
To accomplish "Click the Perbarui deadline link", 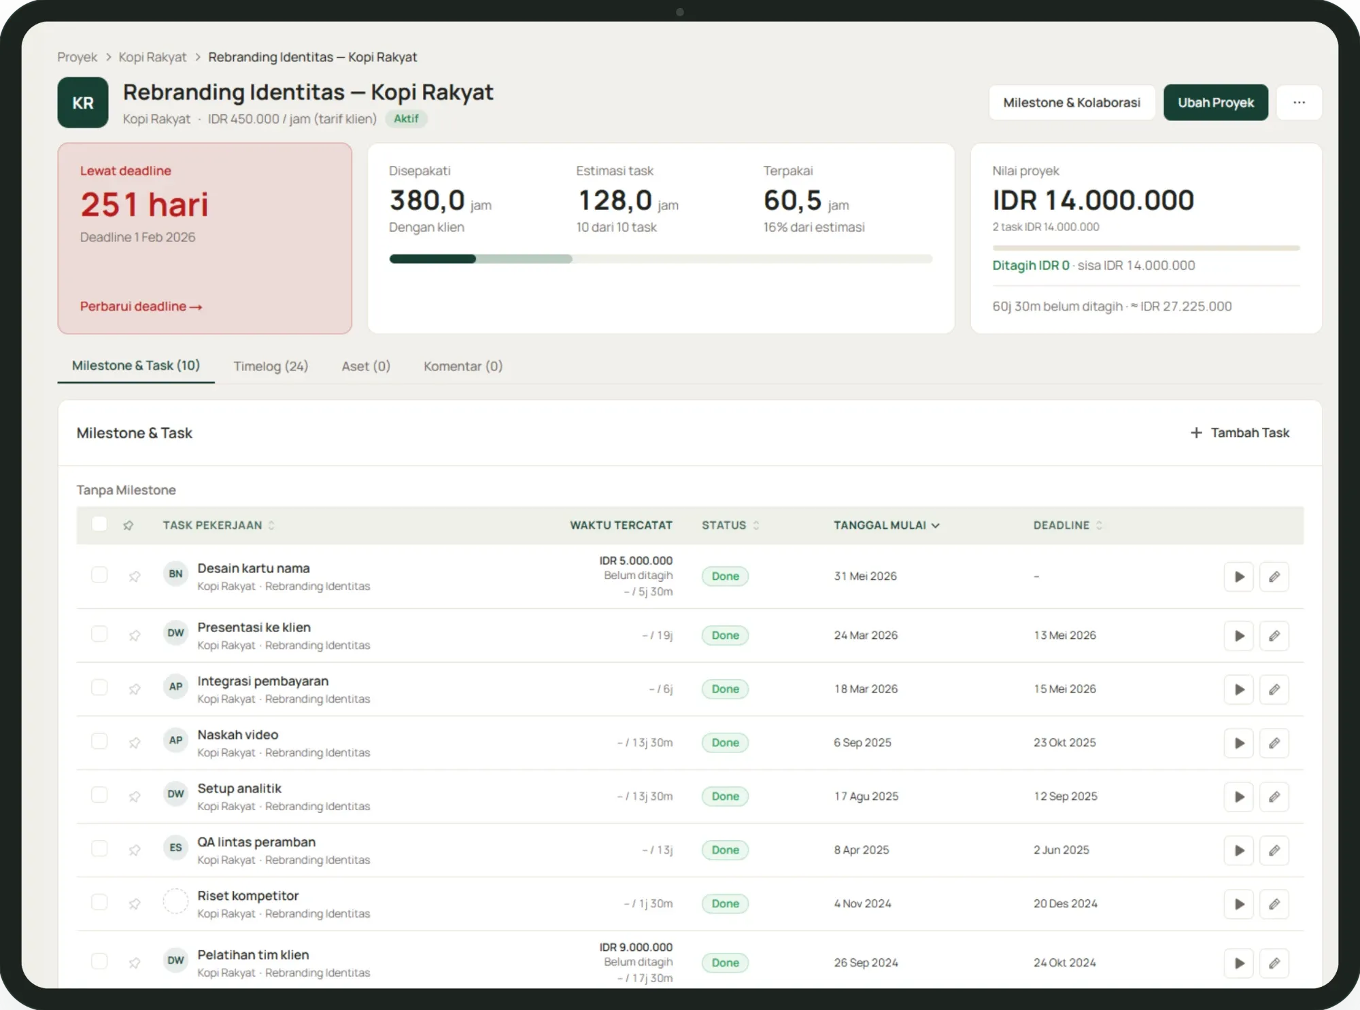I will tap(141, 307).
